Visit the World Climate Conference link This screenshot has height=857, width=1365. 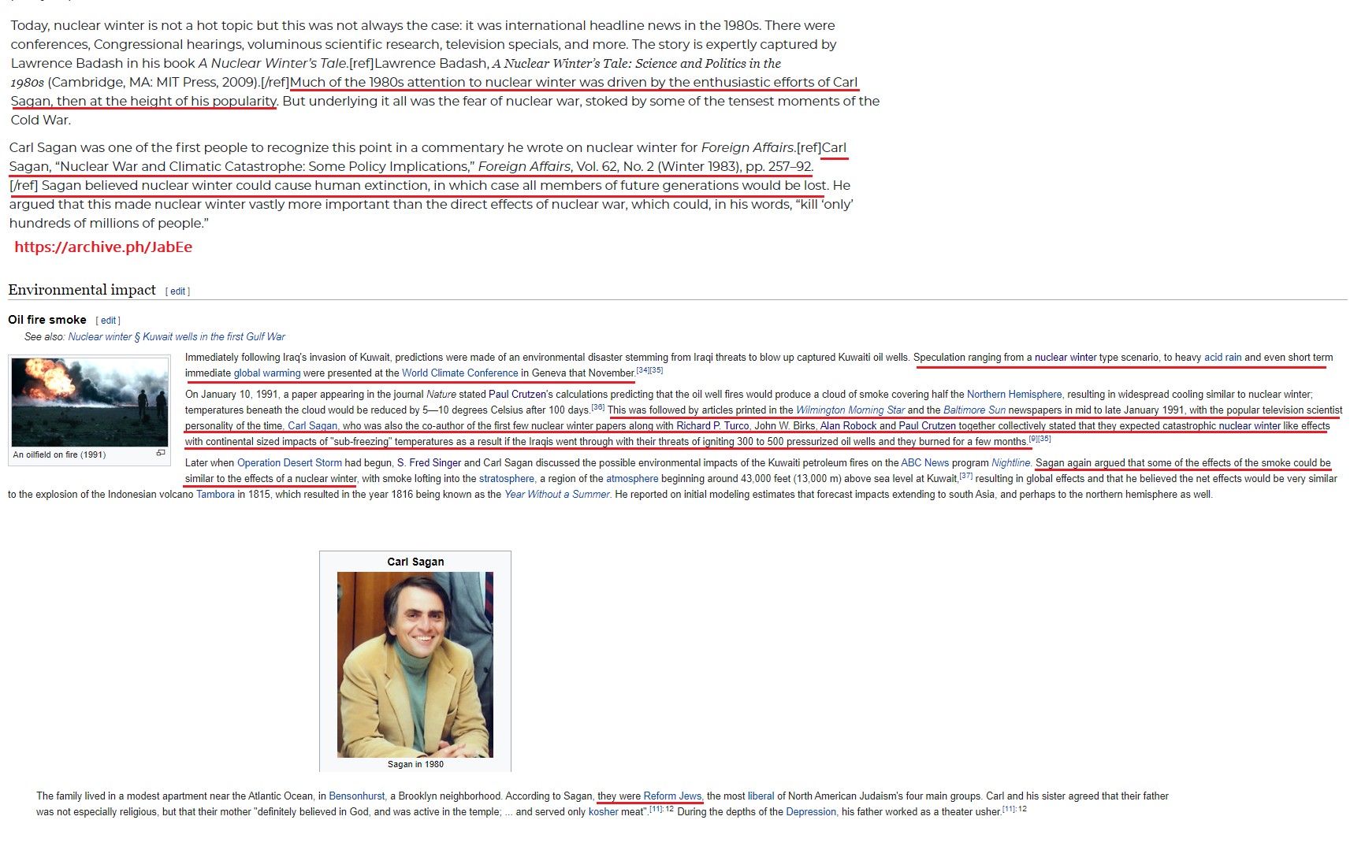(460, 373)
